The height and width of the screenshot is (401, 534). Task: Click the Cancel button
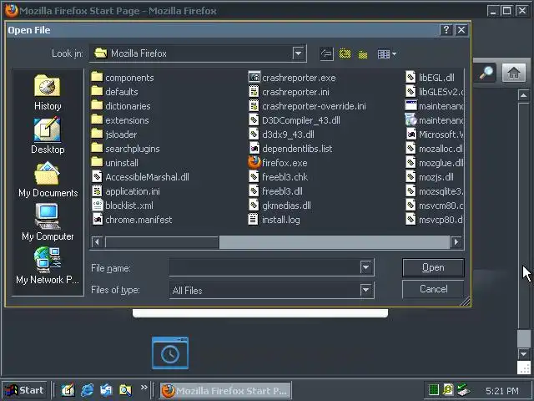433,289
